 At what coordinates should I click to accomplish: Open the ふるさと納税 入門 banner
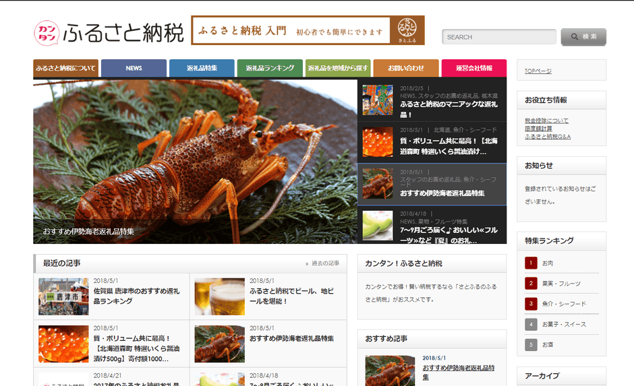point(308,31)
